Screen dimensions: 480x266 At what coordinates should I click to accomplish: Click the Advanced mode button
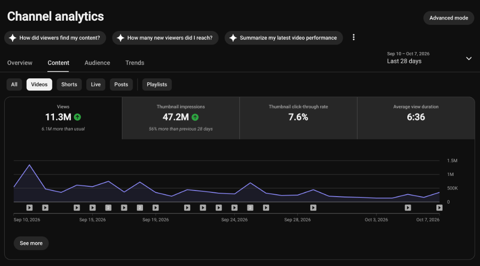(449, 18)
